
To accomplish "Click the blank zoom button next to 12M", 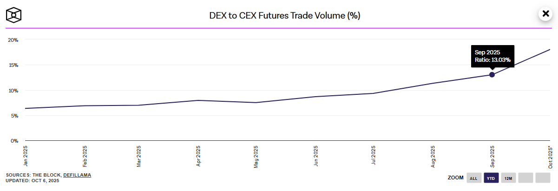I will tap(525, 178).
